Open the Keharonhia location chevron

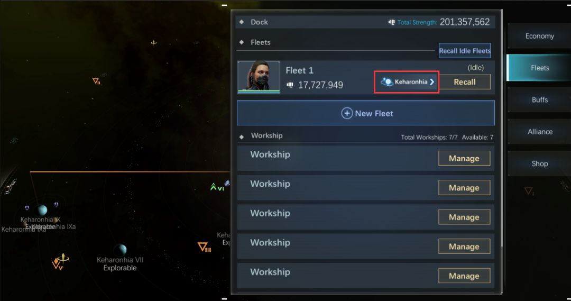[432, 82]
